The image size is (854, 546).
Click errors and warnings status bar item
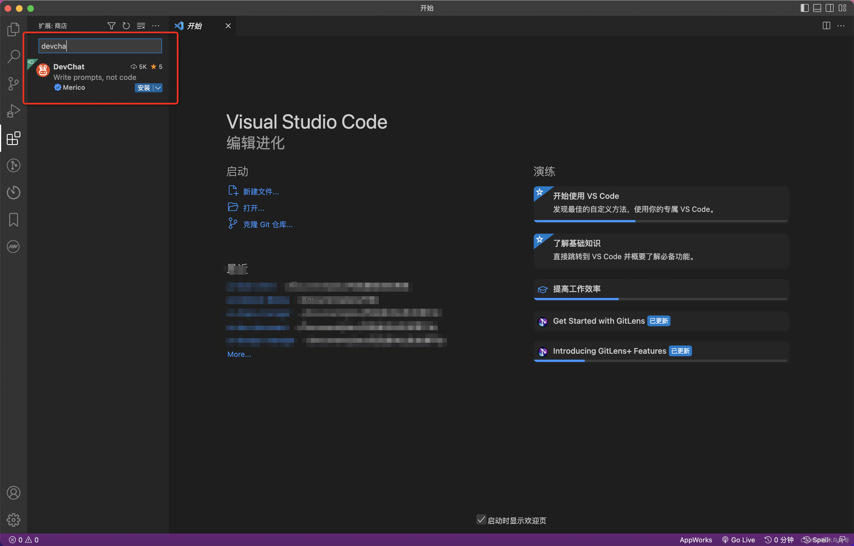pyautogui.click(x=24, y=539)
